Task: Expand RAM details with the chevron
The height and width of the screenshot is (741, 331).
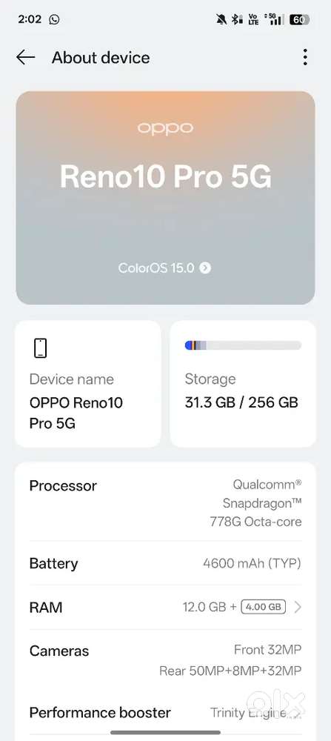Action: (298, 607)
